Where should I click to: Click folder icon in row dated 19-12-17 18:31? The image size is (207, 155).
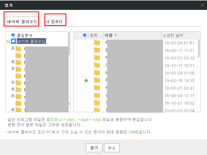[x=97, y=65]
